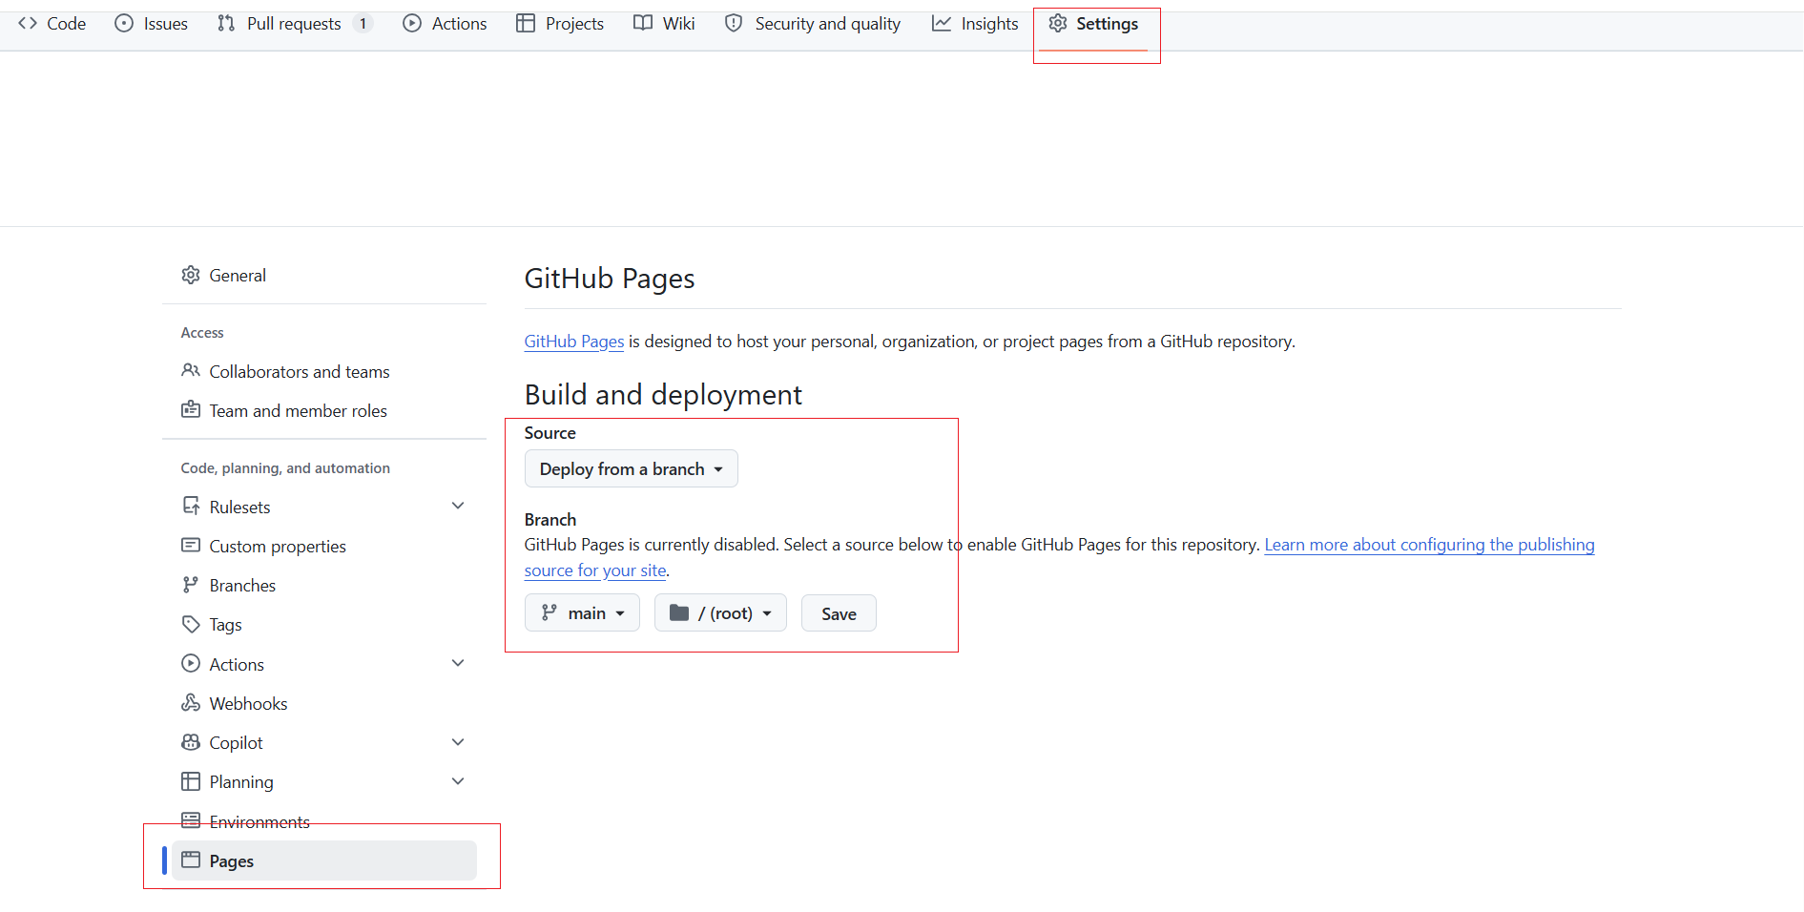Open Learn more about configuring publishing link
The image size is (1804, 912).
pyautogui.click(x=1429, y=545)
